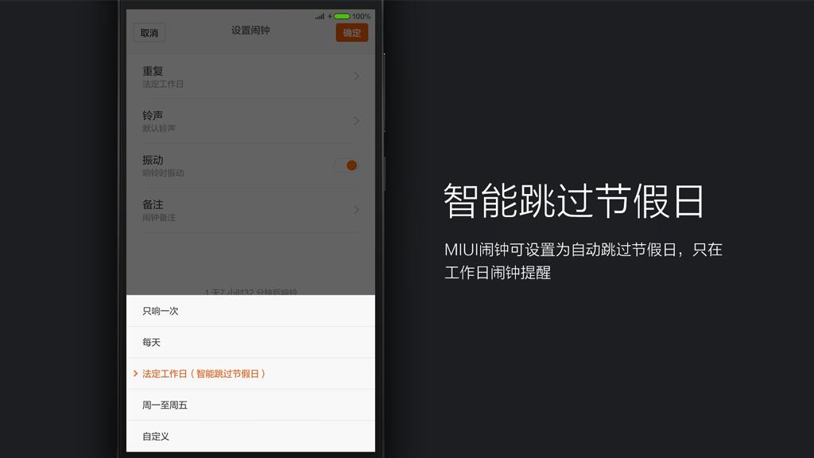Tap the charging lightning icon

330,15
